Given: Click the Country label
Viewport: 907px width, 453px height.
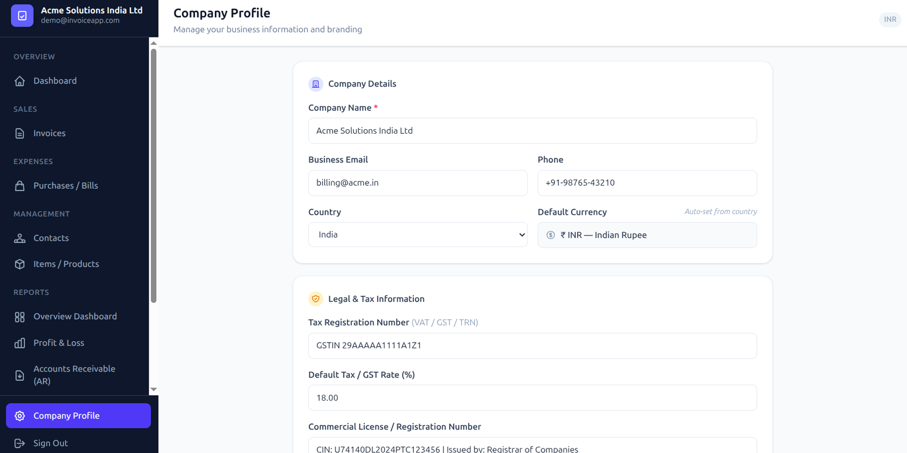Looking at the screenshot, I should (325, 212).
